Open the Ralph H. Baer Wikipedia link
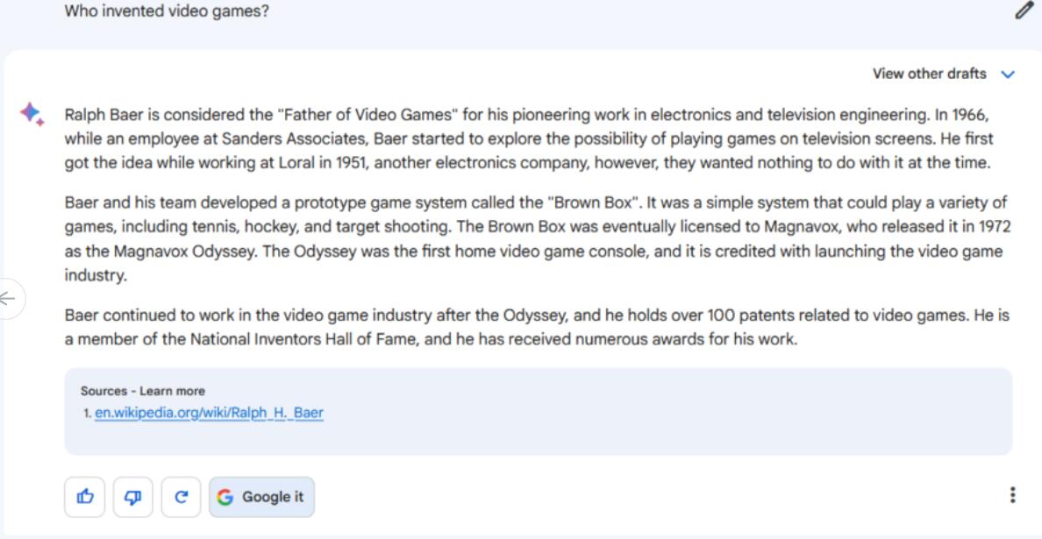The height and width of the screenshot is (539, 1042). pos(209,413)
